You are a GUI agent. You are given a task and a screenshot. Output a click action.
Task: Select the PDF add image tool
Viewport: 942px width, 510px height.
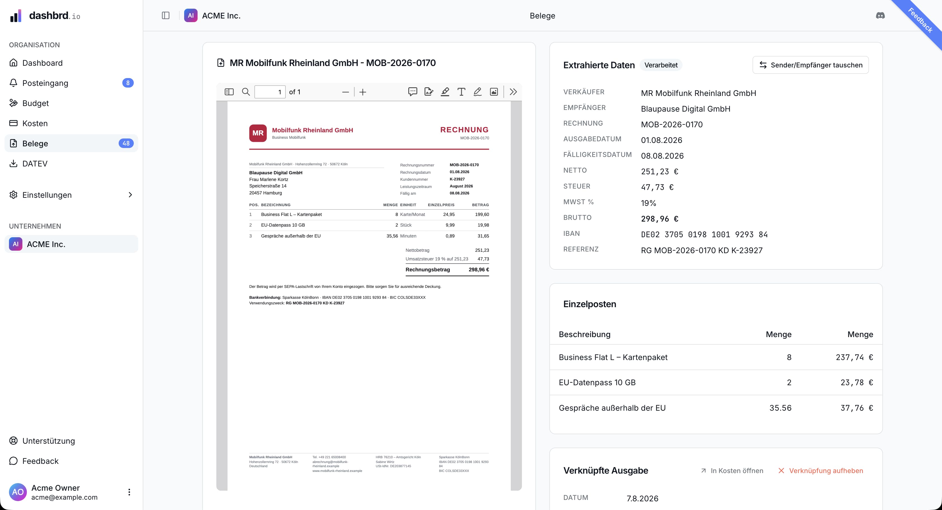494,92
